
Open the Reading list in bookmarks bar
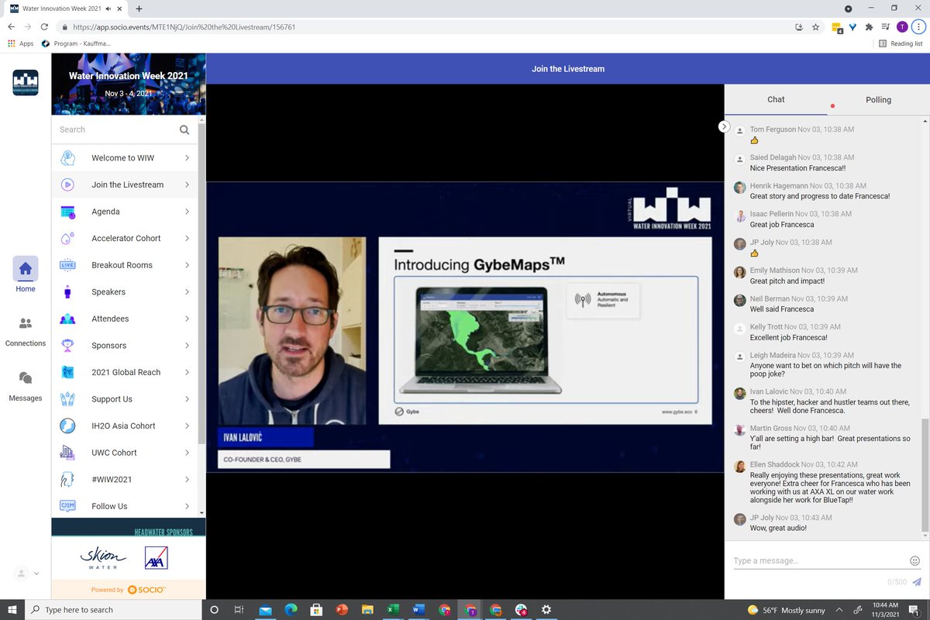(x=901, y=43)
